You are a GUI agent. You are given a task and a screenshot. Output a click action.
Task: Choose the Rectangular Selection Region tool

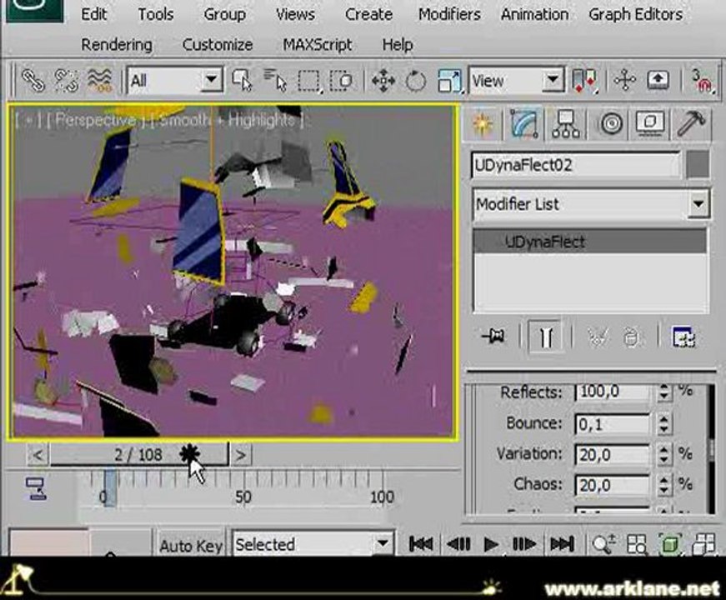pos(309,81)
